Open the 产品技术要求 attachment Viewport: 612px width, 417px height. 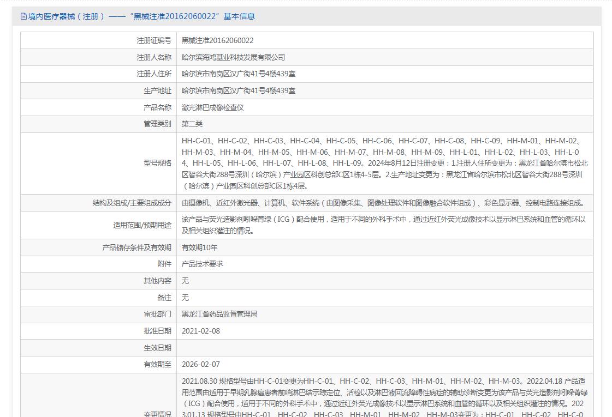pos(202,264)
